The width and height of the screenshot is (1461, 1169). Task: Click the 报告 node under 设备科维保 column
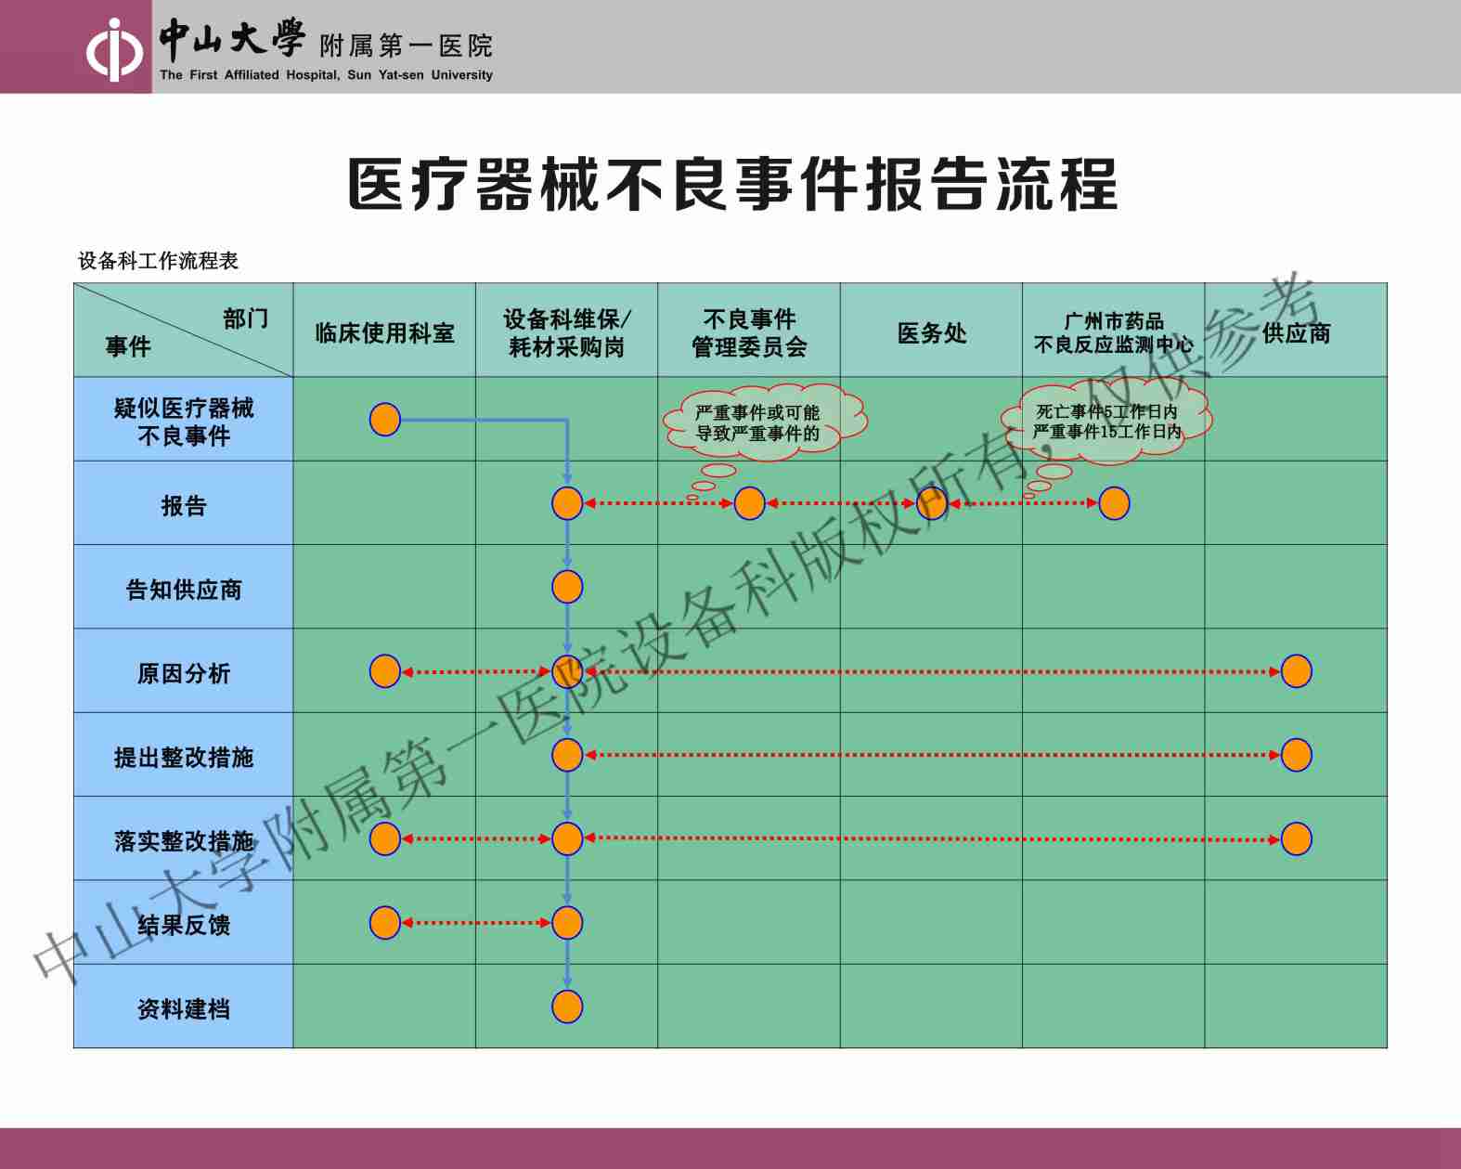tap(567, 503)
